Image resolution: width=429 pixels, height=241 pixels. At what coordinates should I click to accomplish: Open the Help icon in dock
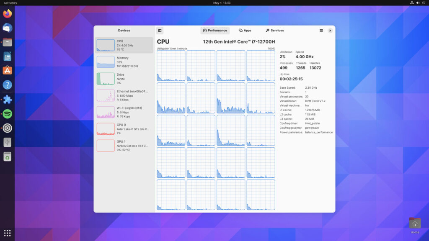click(x=7, y=85)
